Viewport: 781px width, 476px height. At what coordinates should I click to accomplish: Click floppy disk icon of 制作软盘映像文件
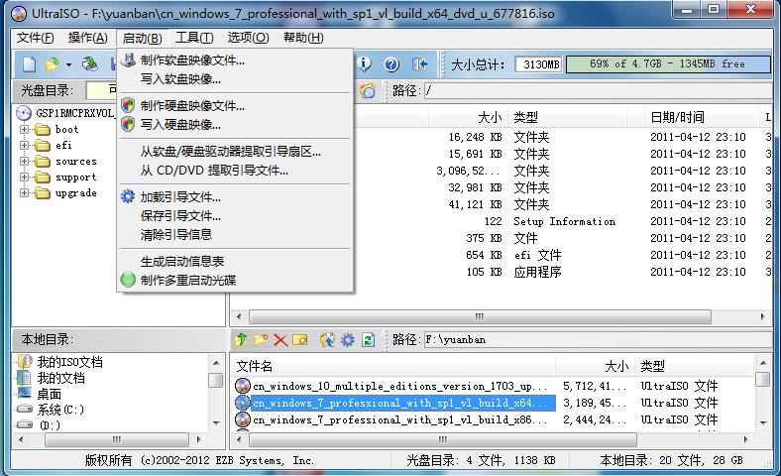128,60
